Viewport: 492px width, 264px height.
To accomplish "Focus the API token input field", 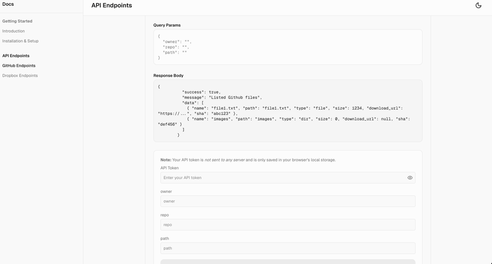I will coord(288,178).
